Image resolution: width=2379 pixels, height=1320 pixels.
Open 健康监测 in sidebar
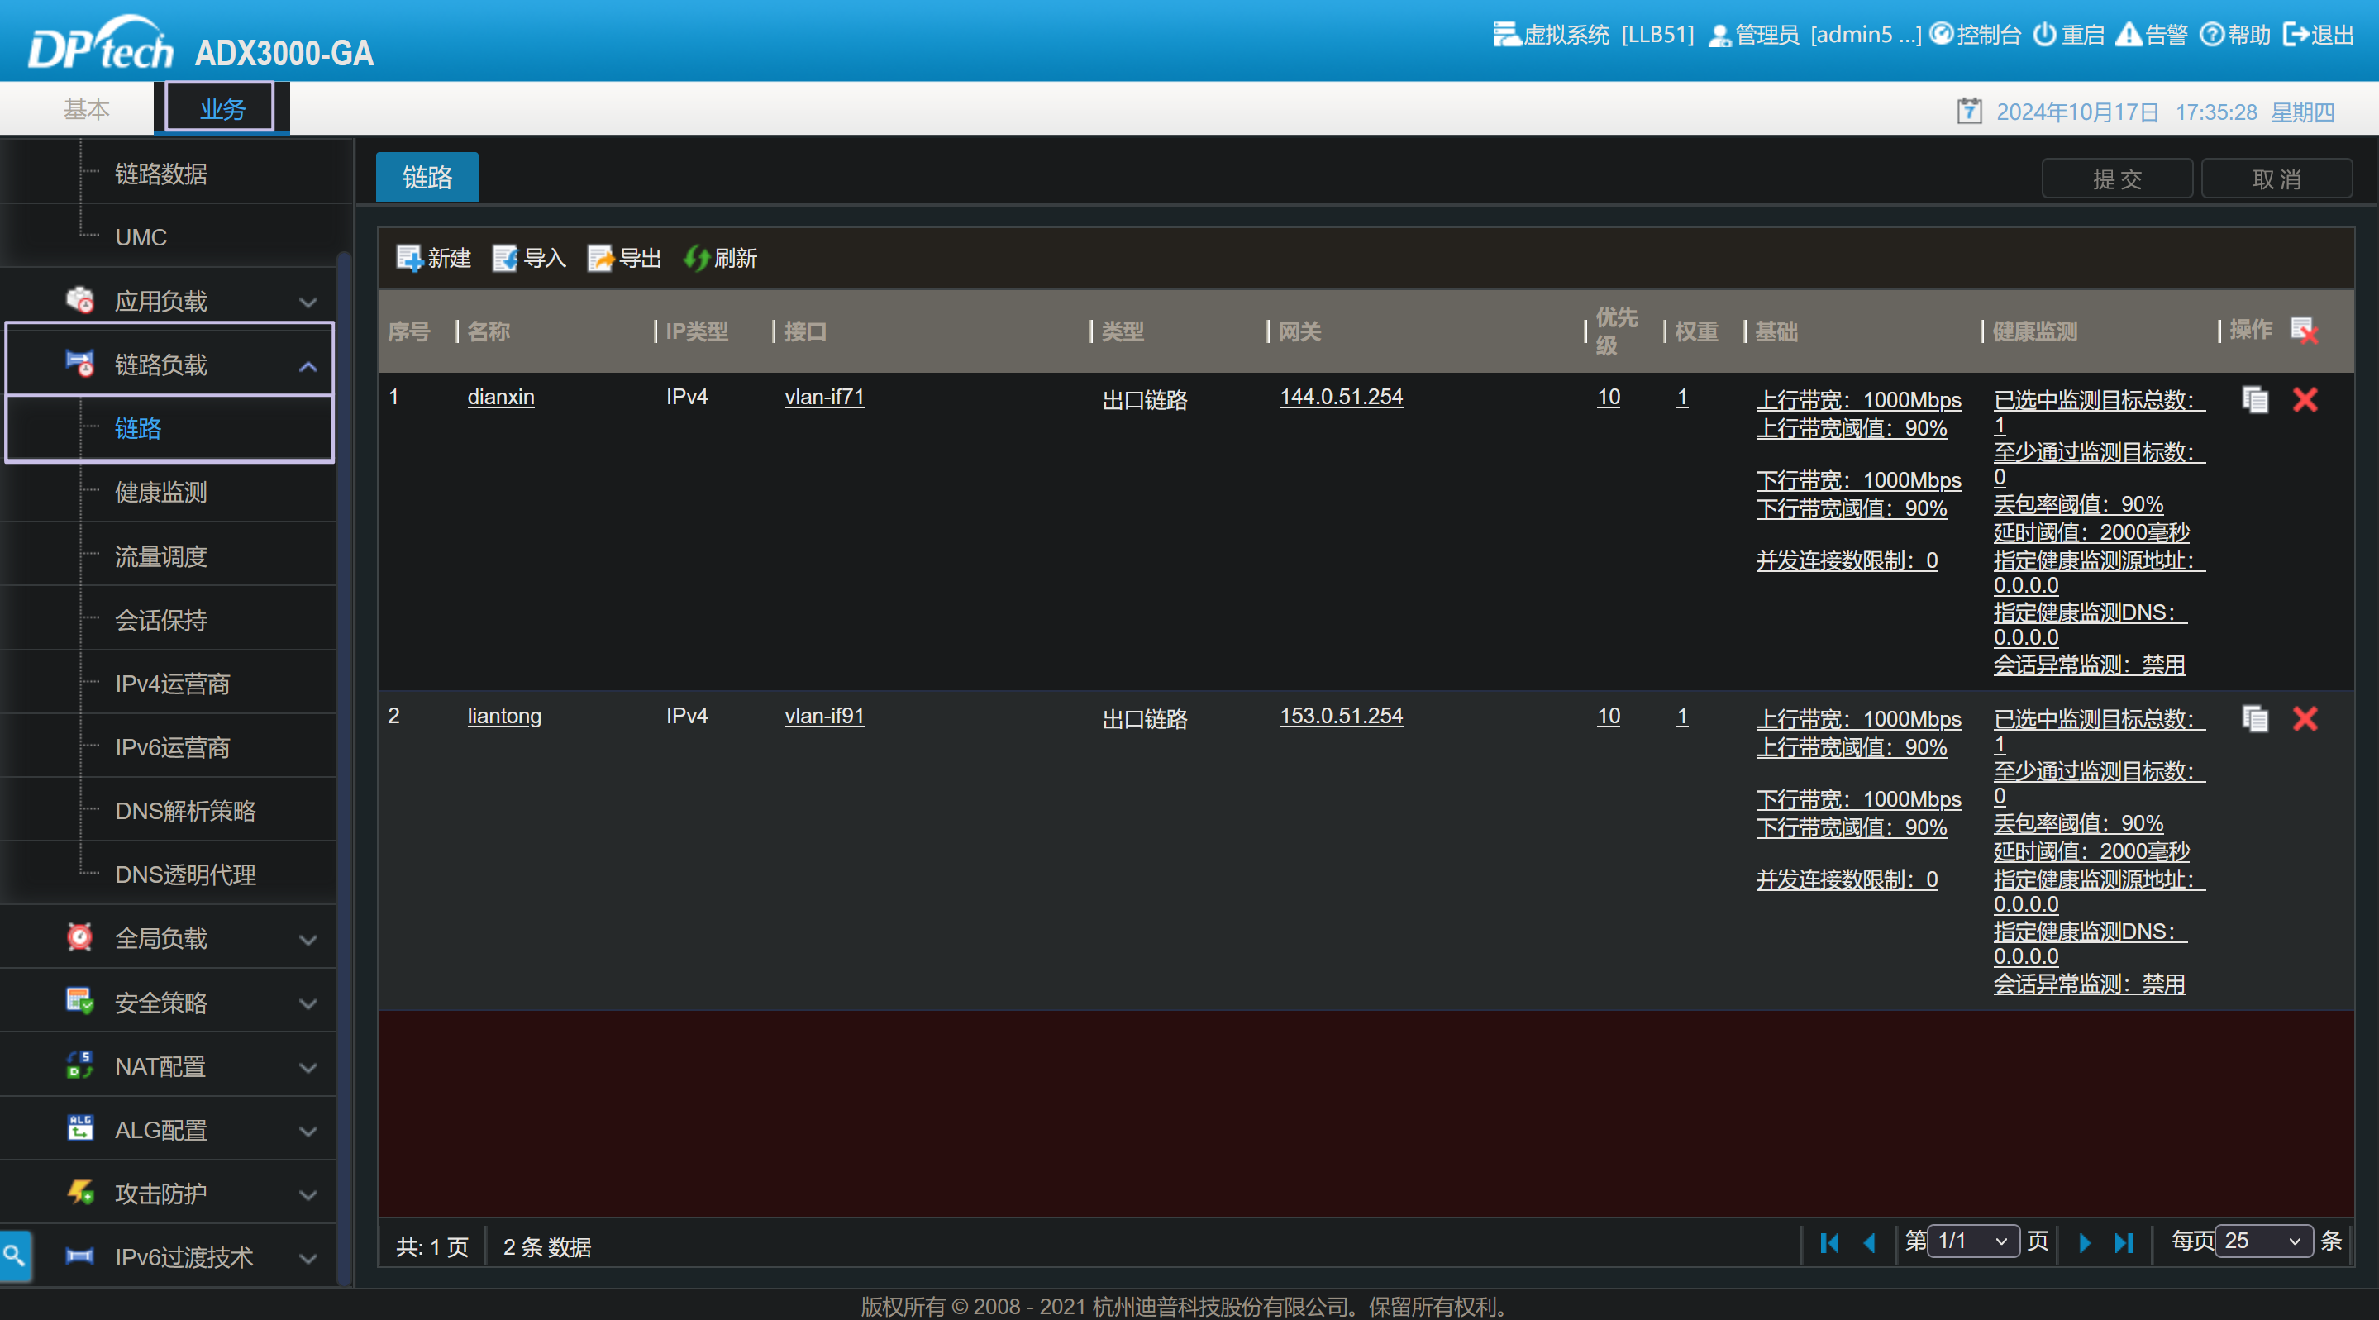coord(160,492)
